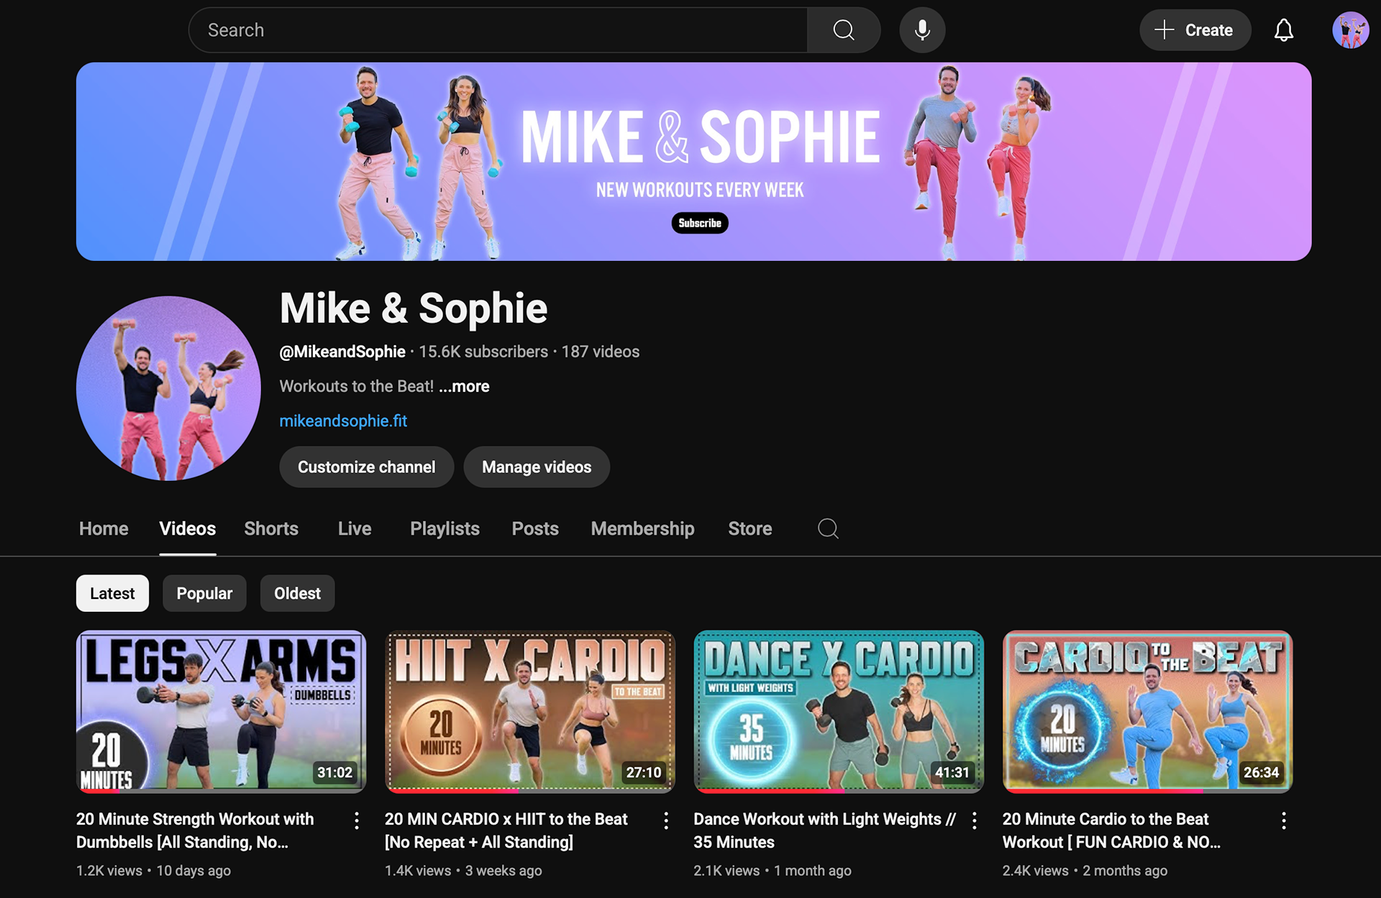Open the Posts tab
Viewport: 1381px width, 898px height.
tap(535, 528)
